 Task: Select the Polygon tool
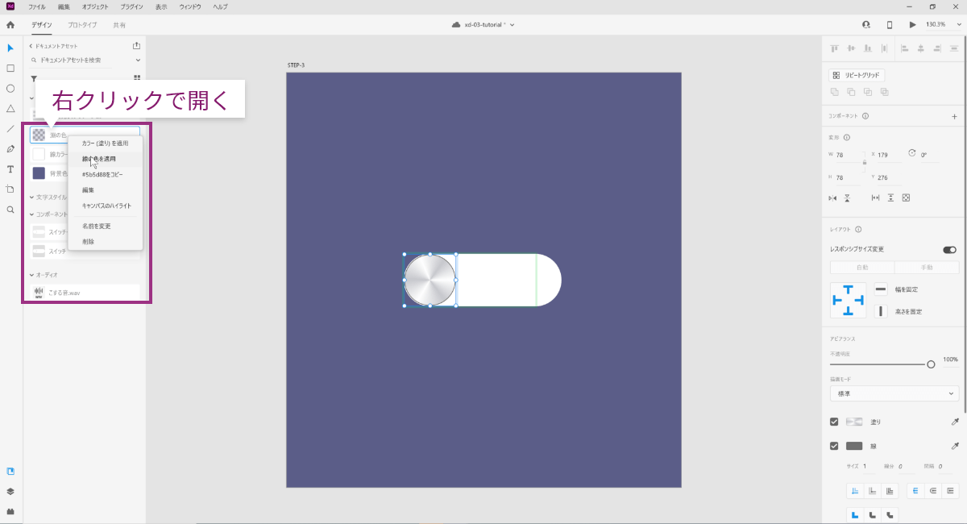click(x=10, y=109)
